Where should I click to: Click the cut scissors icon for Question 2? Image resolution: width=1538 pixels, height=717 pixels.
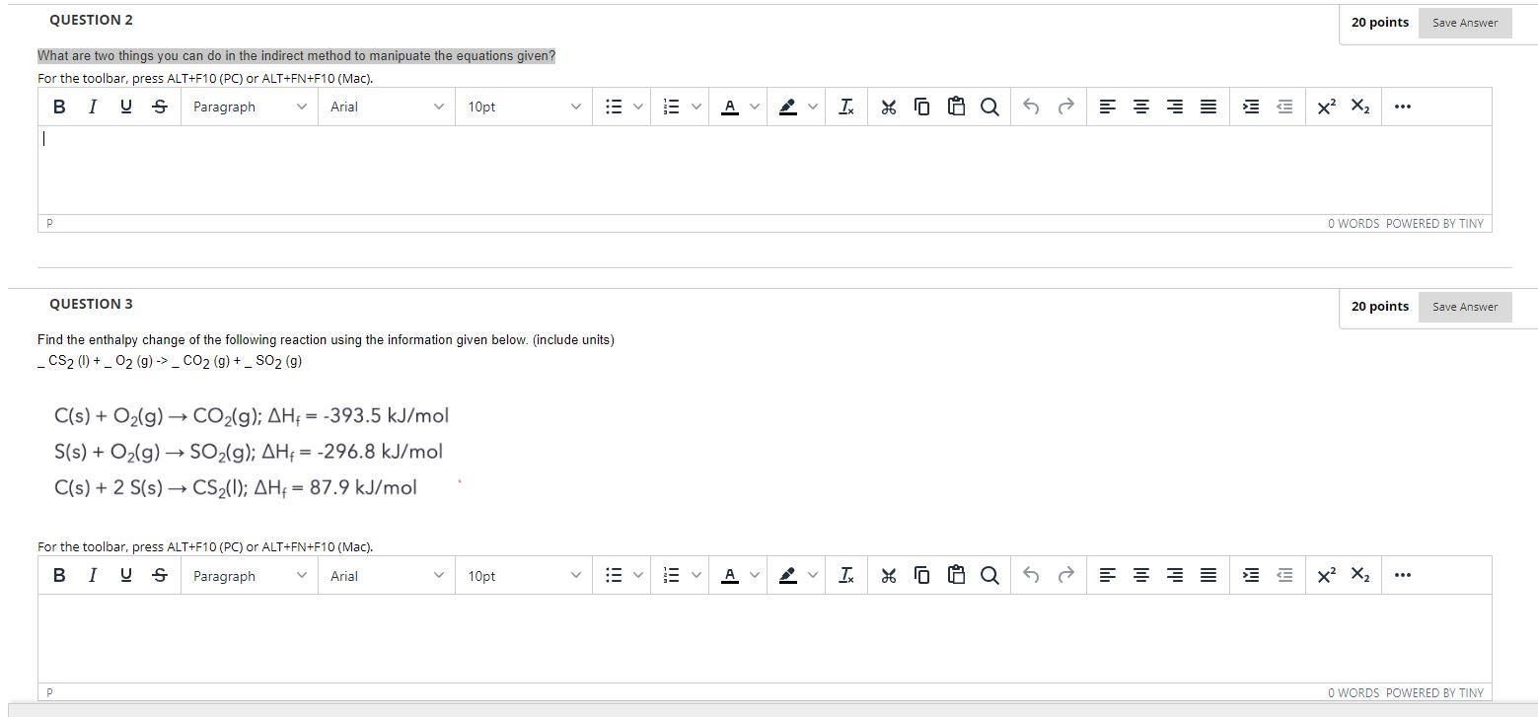[889, 107]
